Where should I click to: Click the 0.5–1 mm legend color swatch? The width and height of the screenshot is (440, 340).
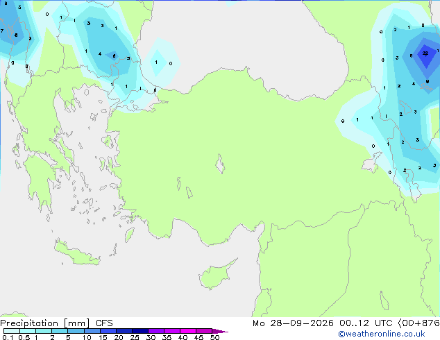point(28,331)
